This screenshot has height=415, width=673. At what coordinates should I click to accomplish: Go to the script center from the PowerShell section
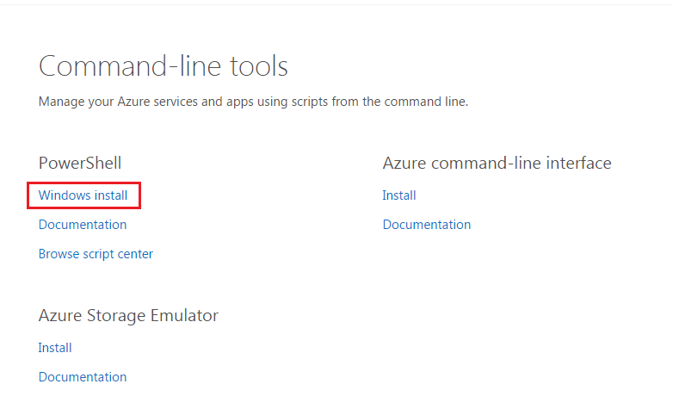[x=96, y=254]
